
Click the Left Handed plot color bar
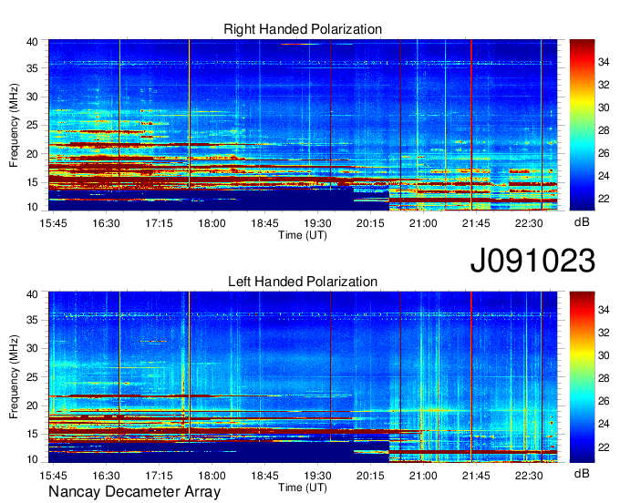[x=582, y=377]
